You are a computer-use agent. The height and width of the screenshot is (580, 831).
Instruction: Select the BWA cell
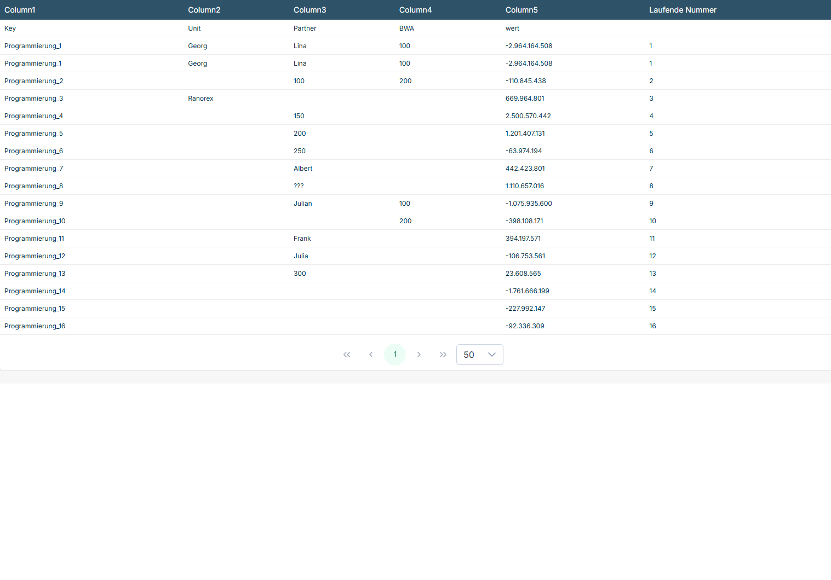point(406,28)
